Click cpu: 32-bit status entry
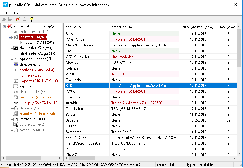The width and height of the screenshot is (243, 168). point(165,165)
